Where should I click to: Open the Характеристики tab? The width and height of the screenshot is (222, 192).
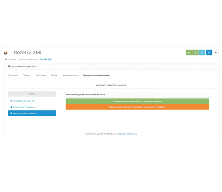[70, 75]
